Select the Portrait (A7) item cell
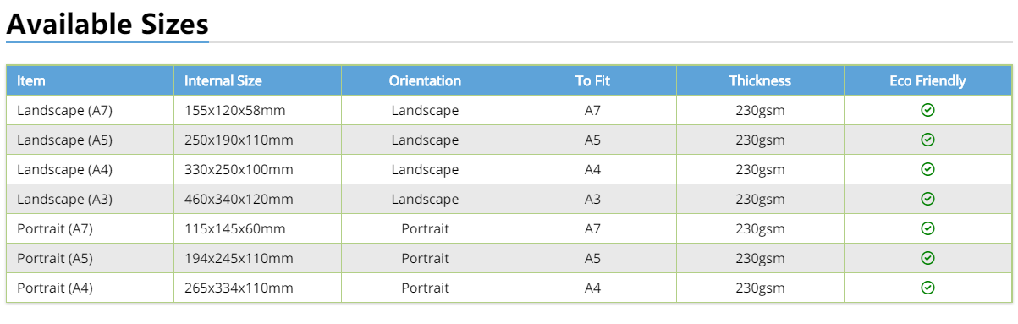This screenshot has width=1018, height=324. [x=91, y=228]
